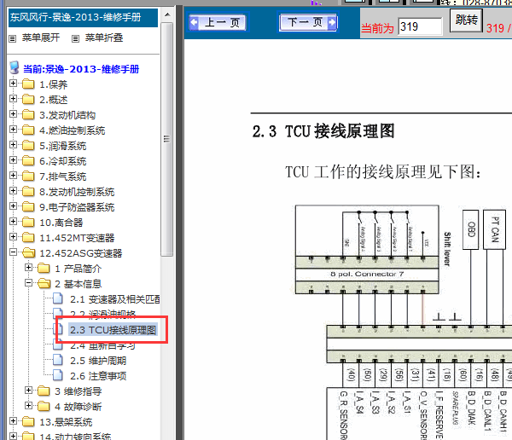This screenshot has width=512, height=440.
Task: Expand the 2.概述 folder
Action: [13, 99]
